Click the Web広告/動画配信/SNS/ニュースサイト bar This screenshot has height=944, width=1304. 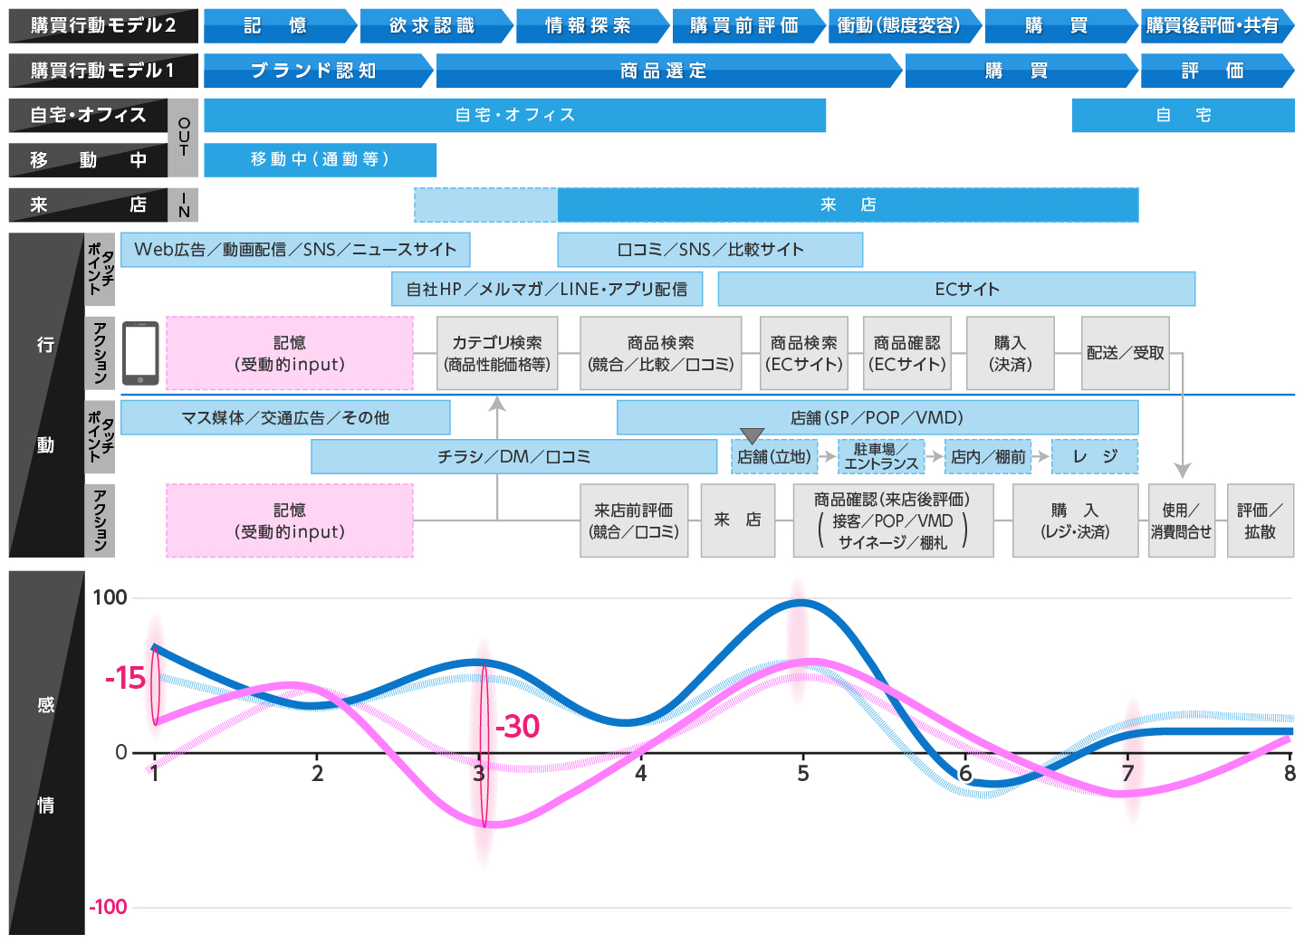click(295, 250)
